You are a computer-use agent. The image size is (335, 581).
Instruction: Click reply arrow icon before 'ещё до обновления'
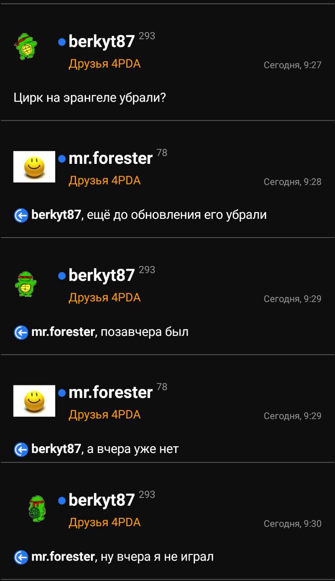pyautogui.click(x=21, y=215)
